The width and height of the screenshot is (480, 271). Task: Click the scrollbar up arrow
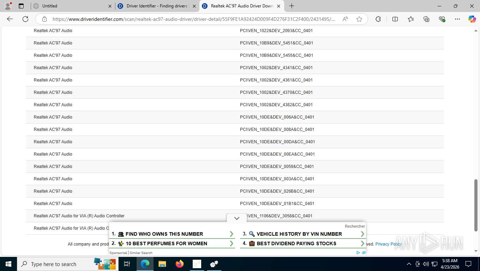coord(476,31)
